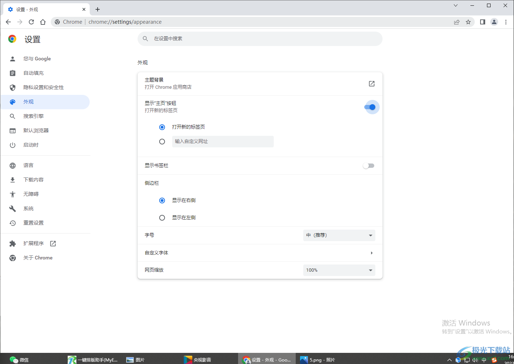Click the 外观 section heading text

143,63
